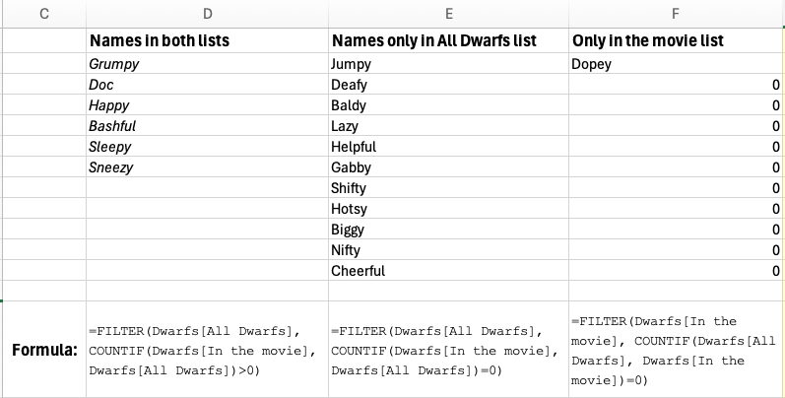785x398 pixels.
Task: Select the Doc cell
Action: coord(101,85)
